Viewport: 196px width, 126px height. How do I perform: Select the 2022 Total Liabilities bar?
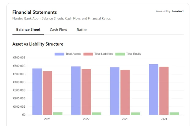[x=86, y=92]
